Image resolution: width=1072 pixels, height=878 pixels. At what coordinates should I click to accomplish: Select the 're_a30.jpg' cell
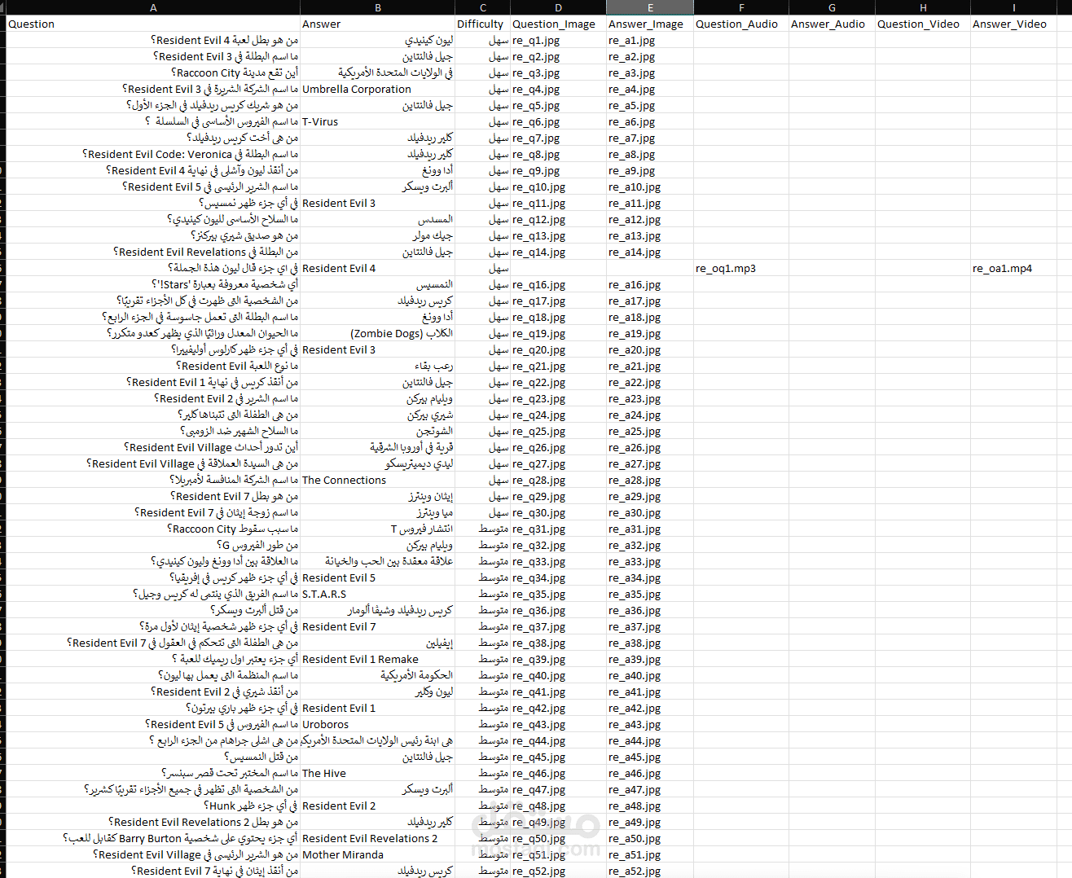[649, 512]
